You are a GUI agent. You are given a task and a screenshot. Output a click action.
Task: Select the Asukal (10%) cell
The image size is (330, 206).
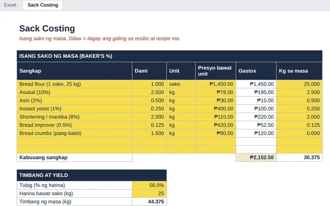pyautogui.click(x=74, y=92)
